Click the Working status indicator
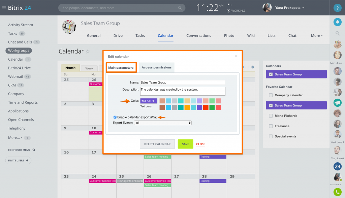 [236, 10]
